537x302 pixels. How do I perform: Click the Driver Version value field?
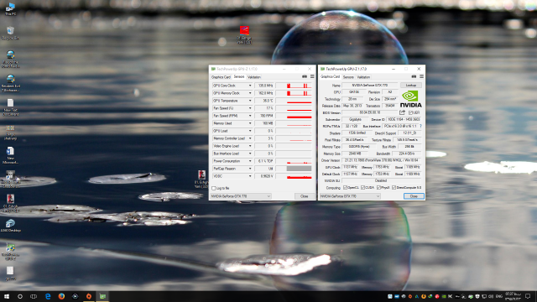(382, 160)
